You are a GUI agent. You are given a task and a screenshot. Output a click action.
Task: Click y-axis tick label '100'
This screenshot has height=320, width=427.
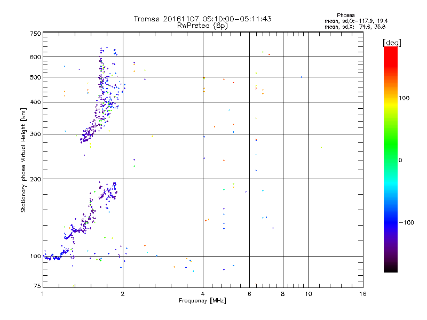coord(35,257)
